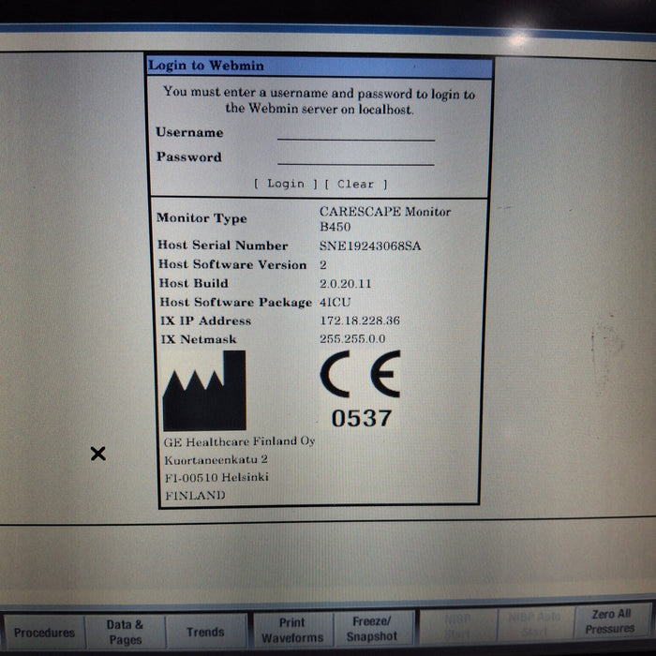
Task: Click the greyed NIBP Auto Start button
Action: [x=535, y=624]
